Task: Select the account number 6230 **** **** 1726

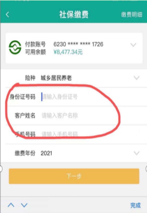Action: (x=78, y=44)
